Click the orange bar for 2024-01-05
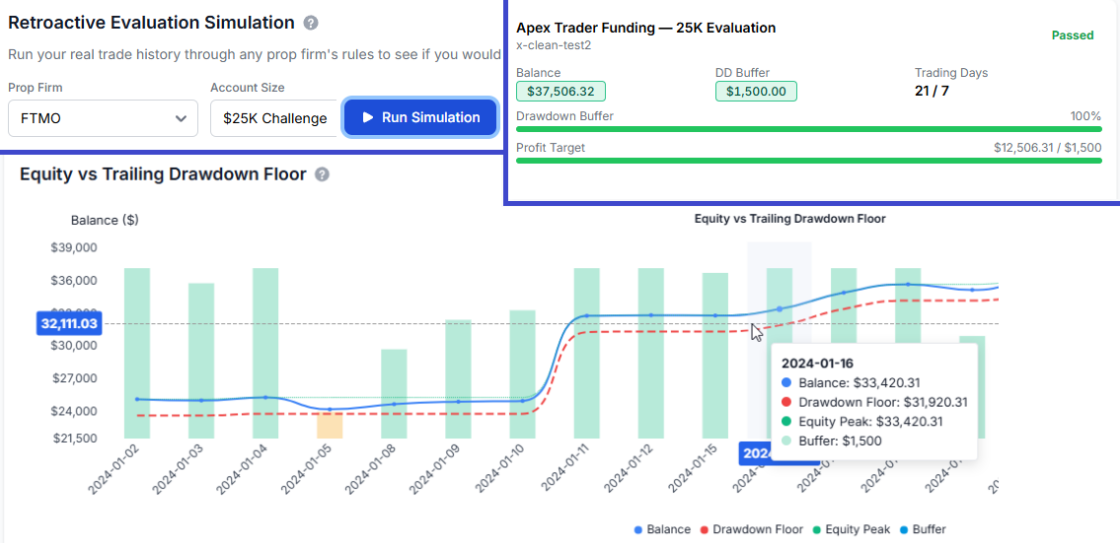 [x=330, y=426]
